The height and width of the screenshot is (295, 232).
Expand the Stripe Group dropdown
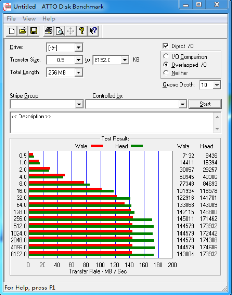79,104
